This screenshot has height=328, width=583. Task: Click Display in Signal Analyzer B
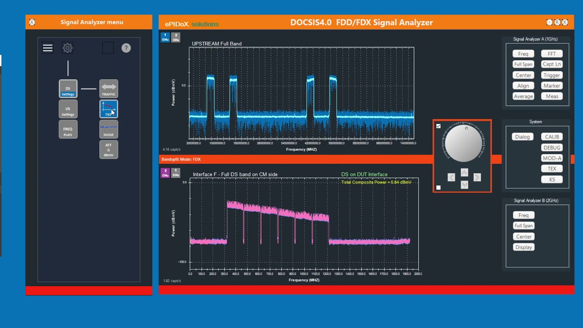click(523, 247)
